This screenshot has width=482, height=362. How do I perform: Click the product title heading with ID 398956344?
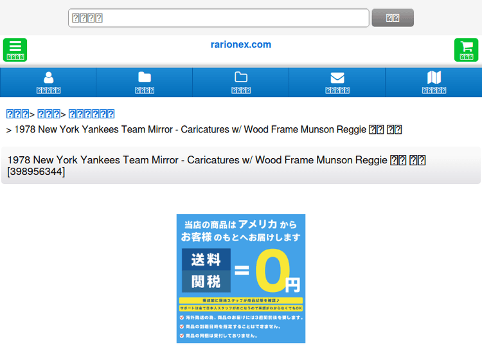216,165
